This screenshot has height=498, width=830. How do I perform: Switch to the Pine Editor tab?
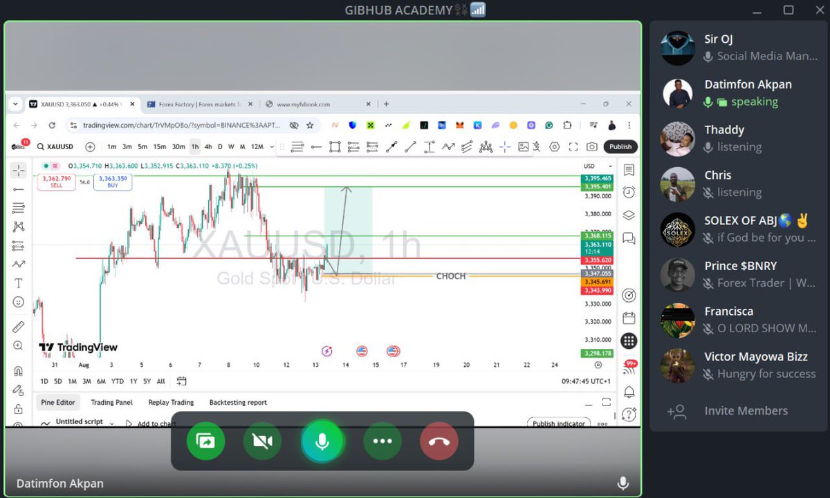57,402
